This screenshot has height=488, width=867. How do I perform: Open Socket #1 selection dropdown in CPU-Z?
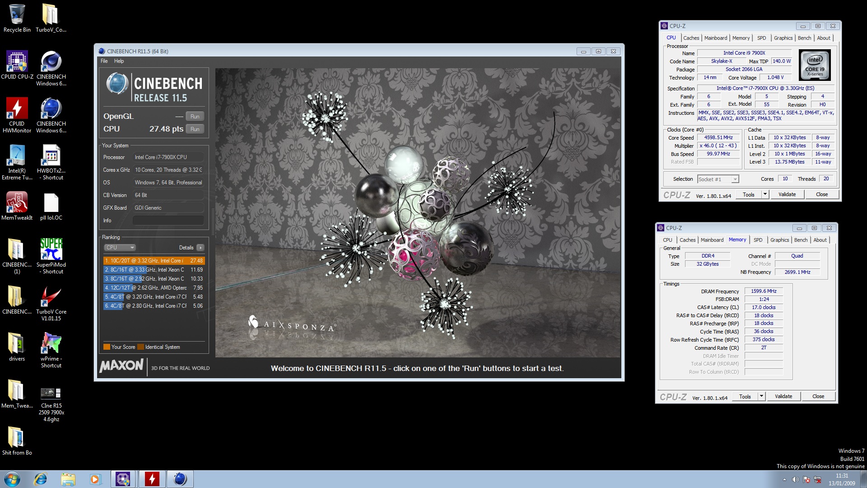coord(718,179)
